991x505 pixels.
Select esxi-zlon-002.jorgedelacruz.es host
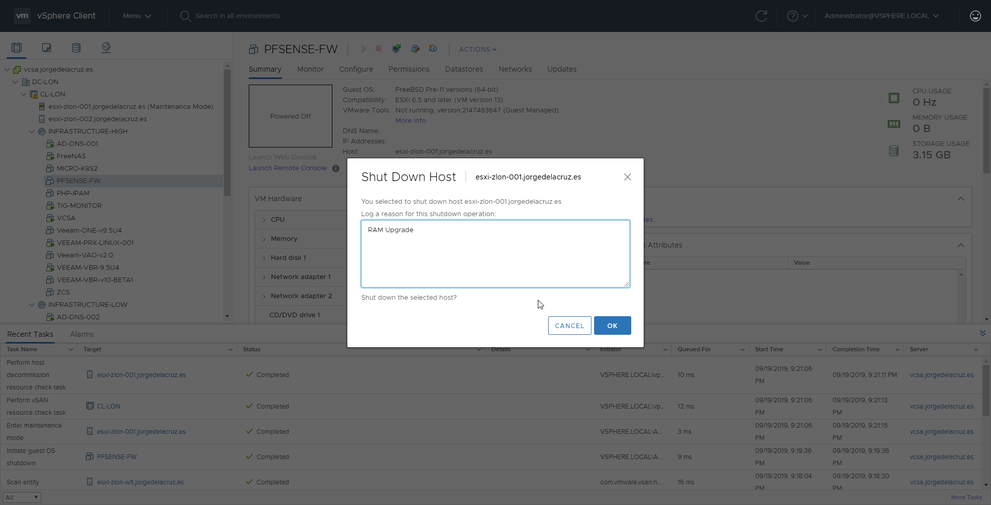click(98, 119)
